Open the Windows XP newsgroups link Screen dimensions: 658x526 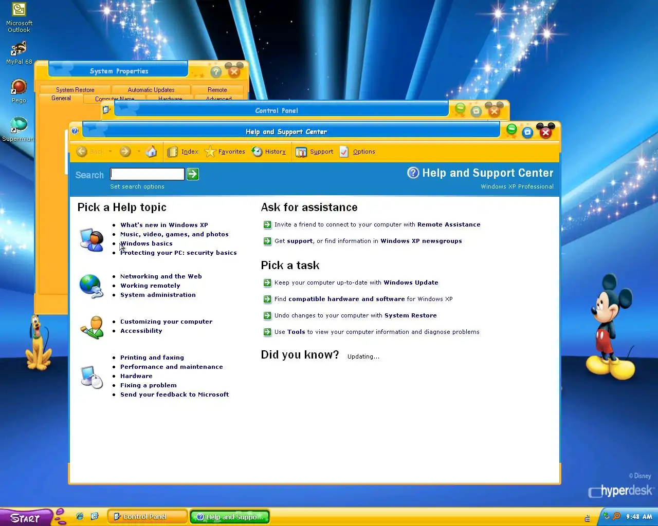click(x=421, y=241)
